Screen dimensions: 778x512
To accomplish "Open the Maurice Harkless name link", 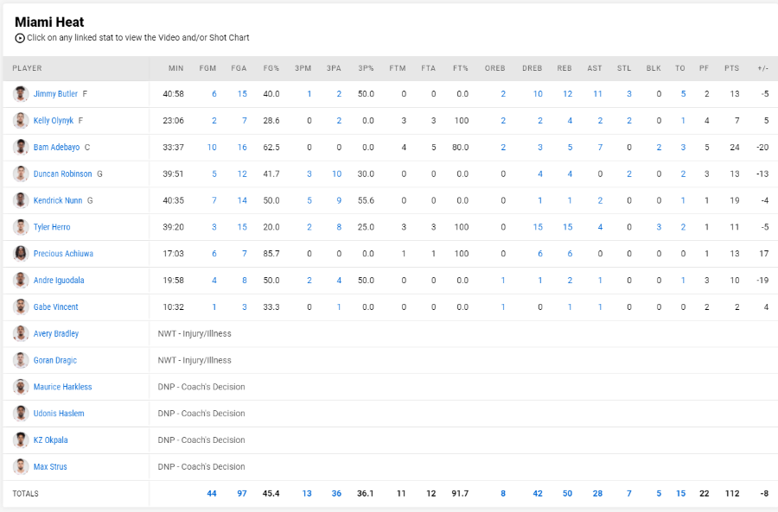I will [62, 387].
